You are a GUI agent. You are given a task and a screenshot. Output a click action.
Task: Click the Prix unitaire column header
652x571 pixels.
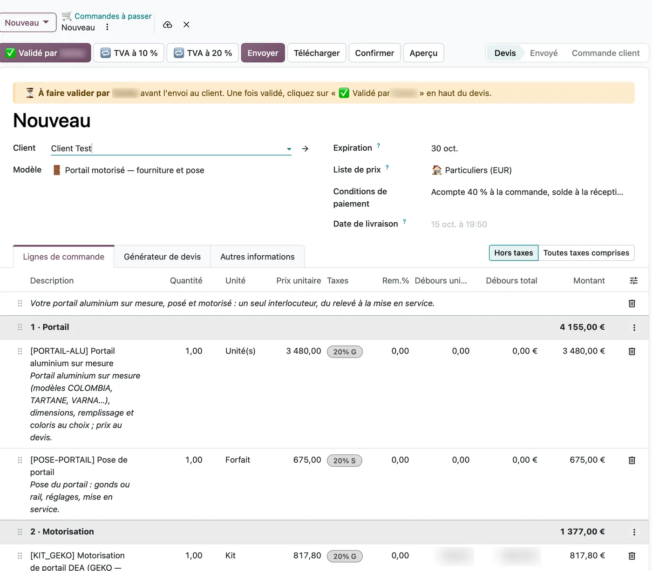(x=299, y=280)
